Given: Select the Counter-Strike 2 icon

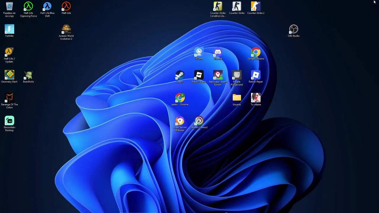Looking at the screenshot, I should [x=256, y=6].
